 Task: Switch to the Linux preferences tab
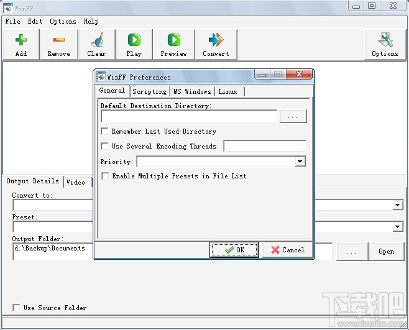tap(228, 91)
